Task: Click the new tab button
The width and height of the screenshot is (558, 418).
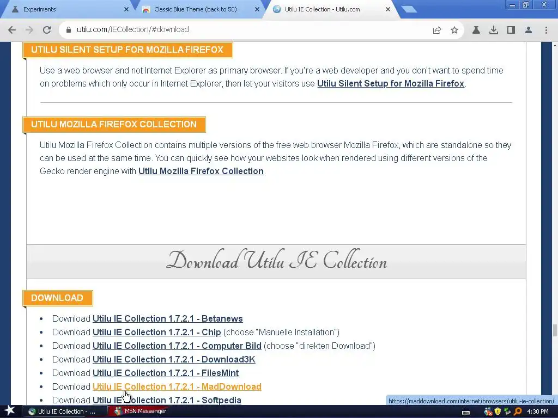Action: pyautogui.click(x=409, y=9)
